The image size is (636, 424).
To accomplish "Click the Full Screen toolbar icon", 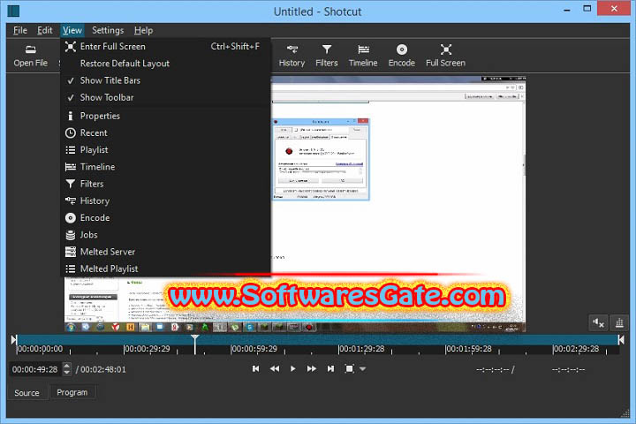I will tap(445, 56).
